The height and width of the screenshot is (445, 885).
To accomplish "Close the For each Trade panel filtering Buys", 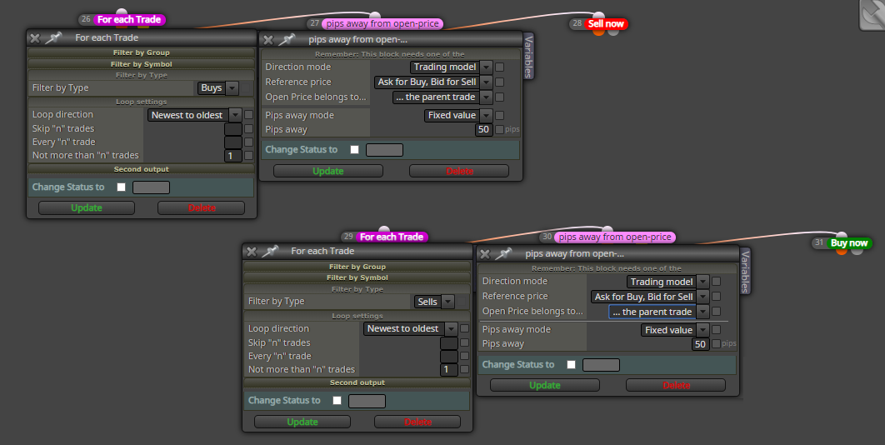I will [x=35, y=38].
